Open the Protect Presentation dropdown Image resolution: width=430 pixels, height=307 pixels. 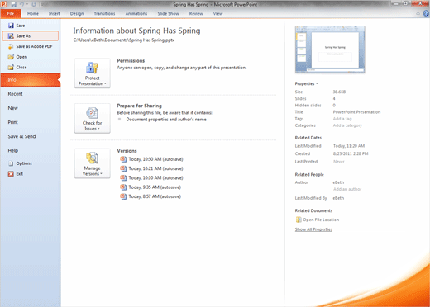[x=93, y=73]
